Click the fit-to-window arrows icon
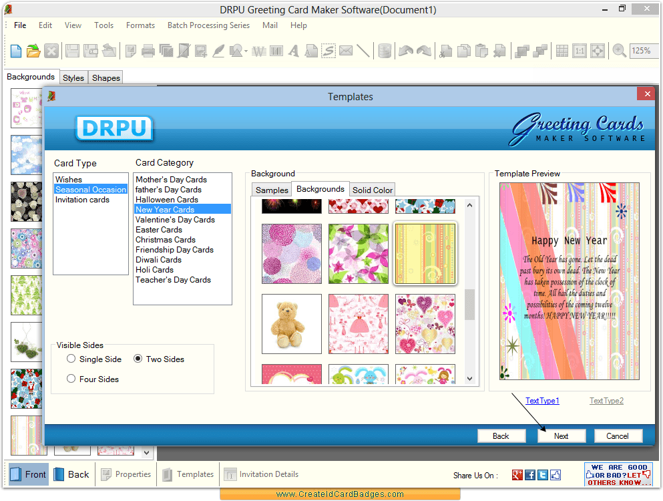The width and height of the screenshot is (663, 501). [x=598, y=51]
